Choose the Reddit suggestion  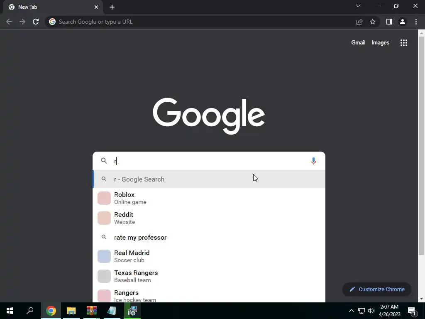209,218
